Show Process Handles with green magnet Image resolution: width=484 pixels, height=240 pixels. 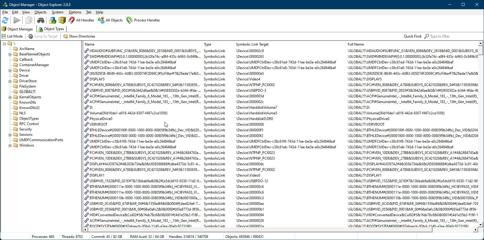click(x=143, y=20)
